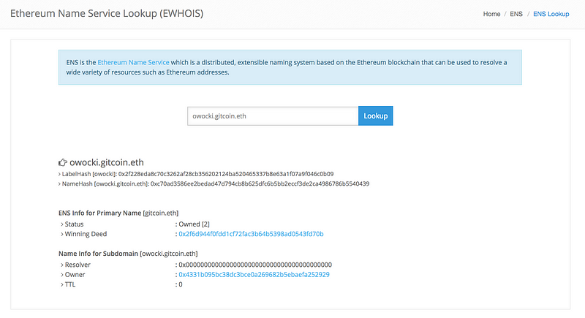Click the owocki.gitcoin.eth result heading
Image resolution: width=585 pixels, height=318 pixels.
point(107,162)
